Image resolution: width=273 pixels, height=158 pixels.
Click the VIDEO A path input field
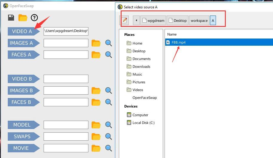click(x=66, y=31)
